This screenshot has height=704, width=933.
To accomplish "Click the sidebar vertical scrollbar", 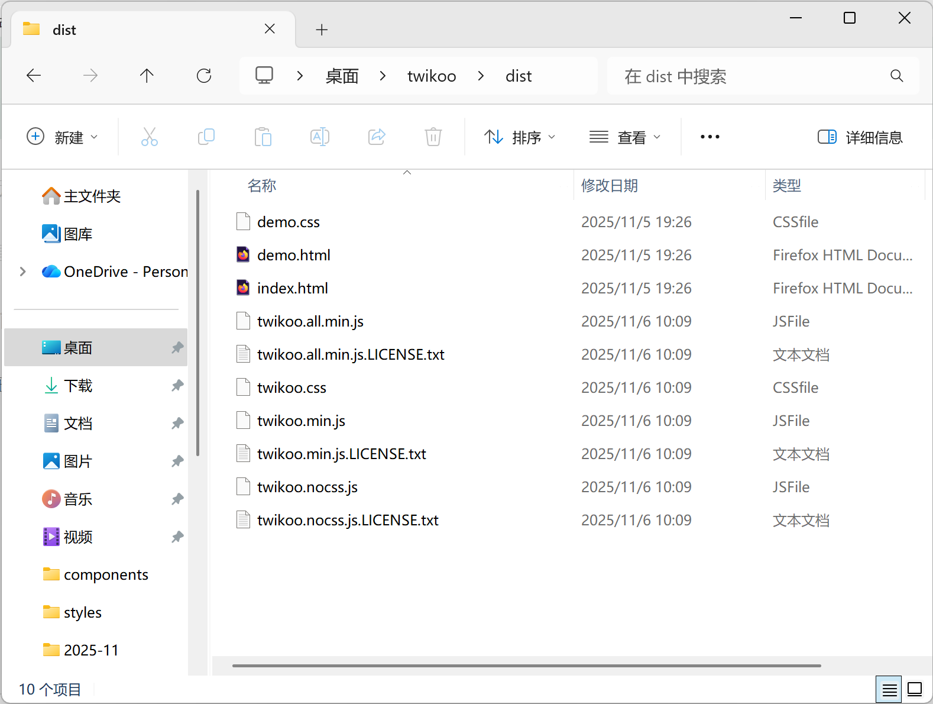I will (x=197, y=323).
